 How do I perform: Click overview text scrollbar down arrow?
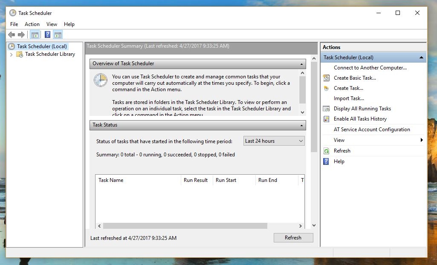tap(303, 112)
